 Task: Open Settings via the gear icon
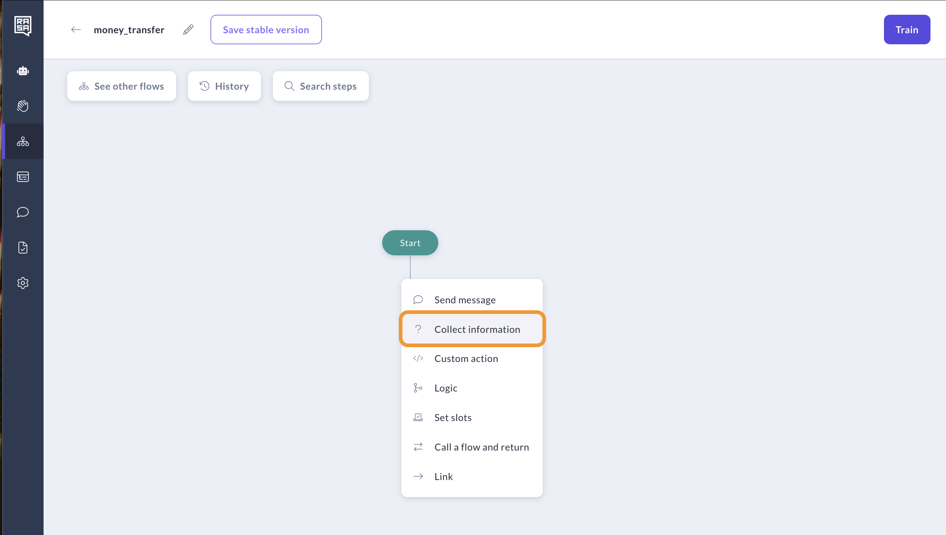click(x=23, y=283)
